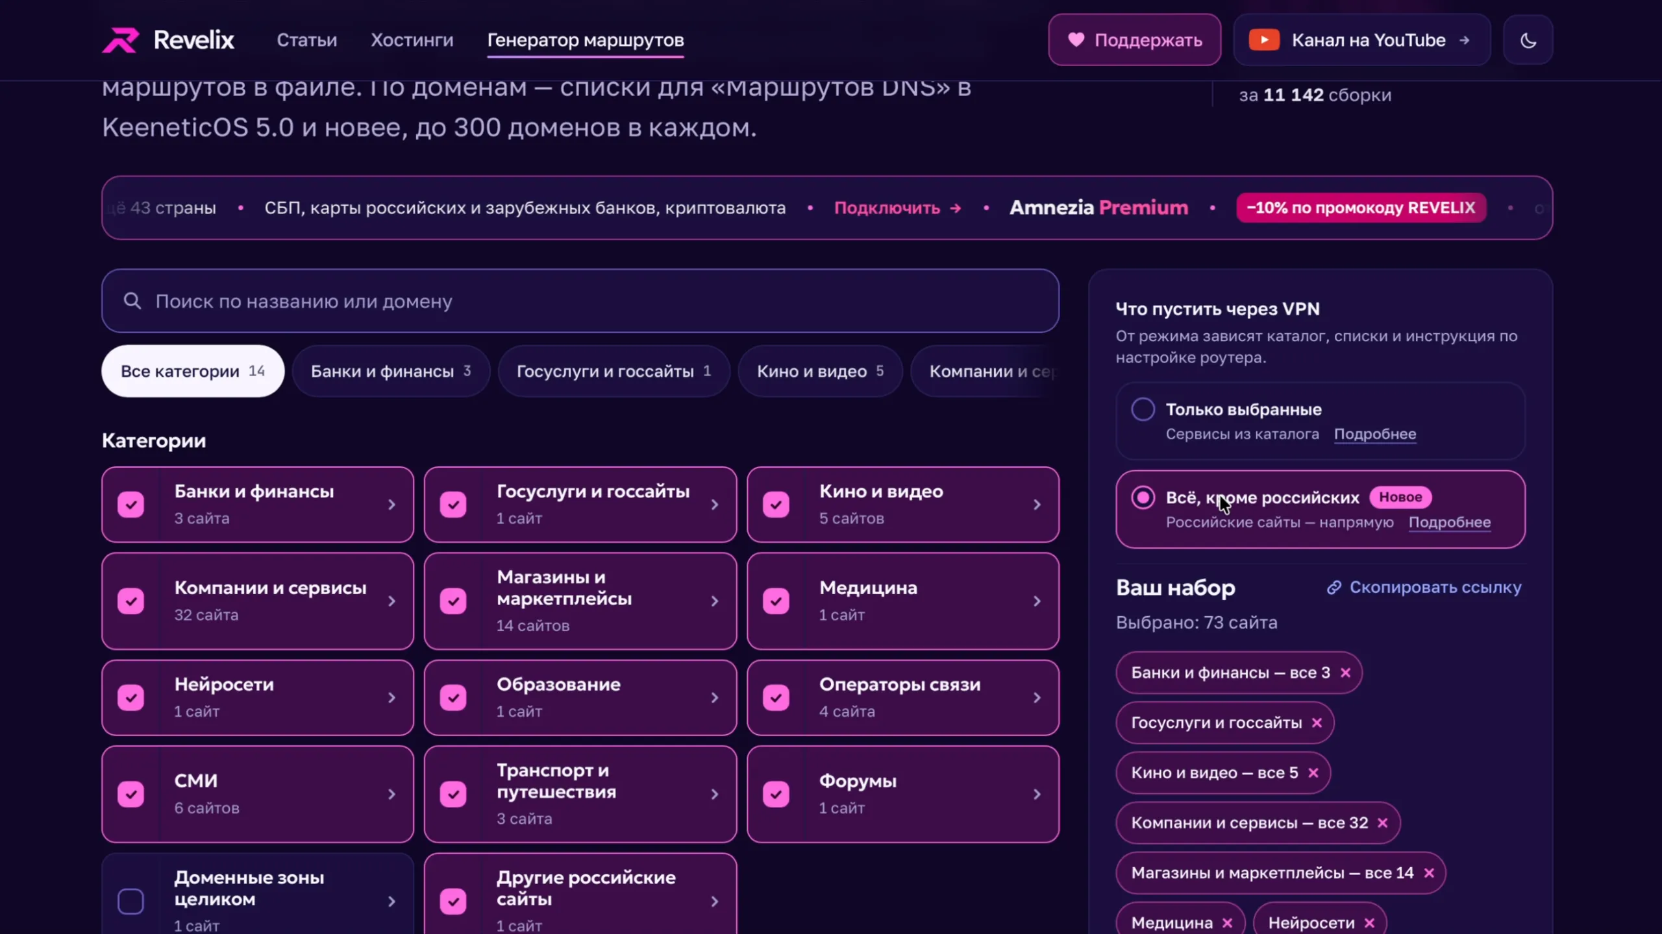Remove the Кино и видео — все 5 chip
This screenshot has height=934, width=1662.
tap(1313, 772)
